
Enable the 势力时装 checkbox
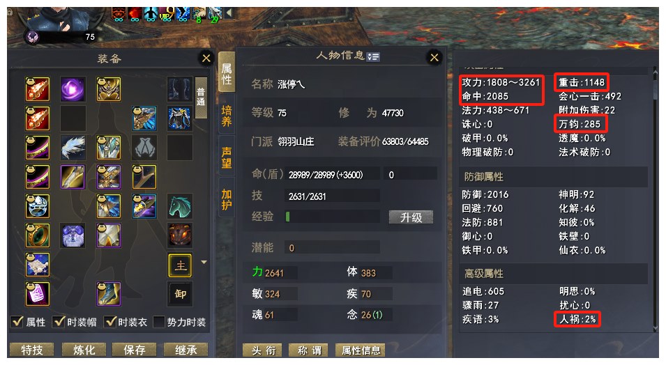(158, 322)
